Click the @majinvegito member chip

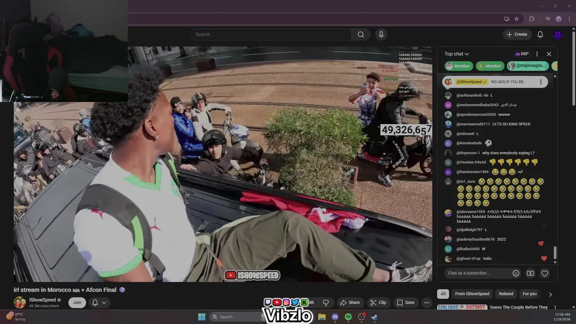pos(528,66)
